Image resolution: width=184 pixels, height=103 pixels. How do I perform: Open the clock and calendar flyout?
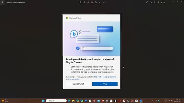pos(177,101)
